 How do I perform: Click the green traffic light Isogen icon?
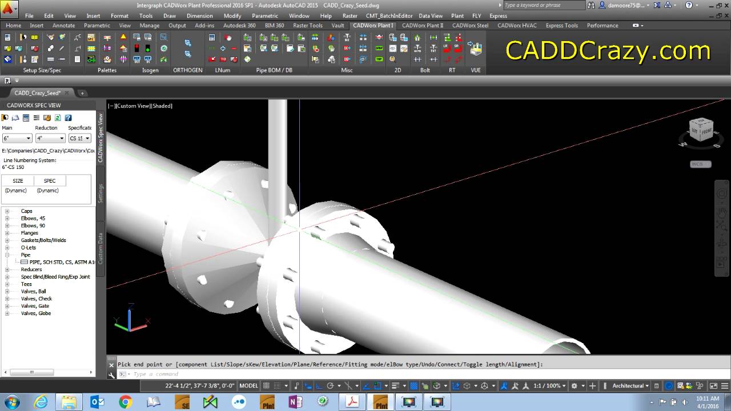pos(149,48)
